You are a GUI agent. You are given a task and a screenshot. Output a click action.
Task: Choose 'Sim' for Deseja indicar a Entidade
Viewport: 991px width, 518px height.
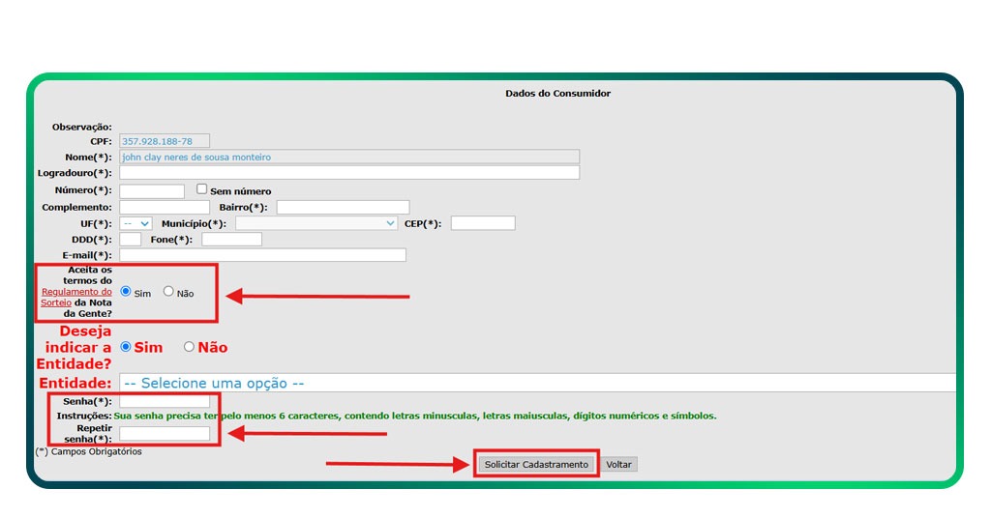pos(126,347)
